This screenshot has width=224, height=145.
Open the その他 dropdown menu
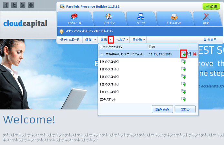coord(139,40)
